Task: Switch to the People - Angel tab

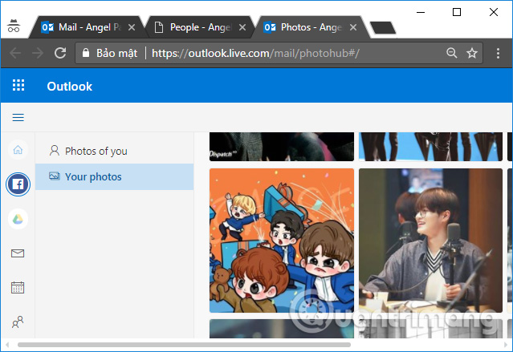Action: (200, 27)
